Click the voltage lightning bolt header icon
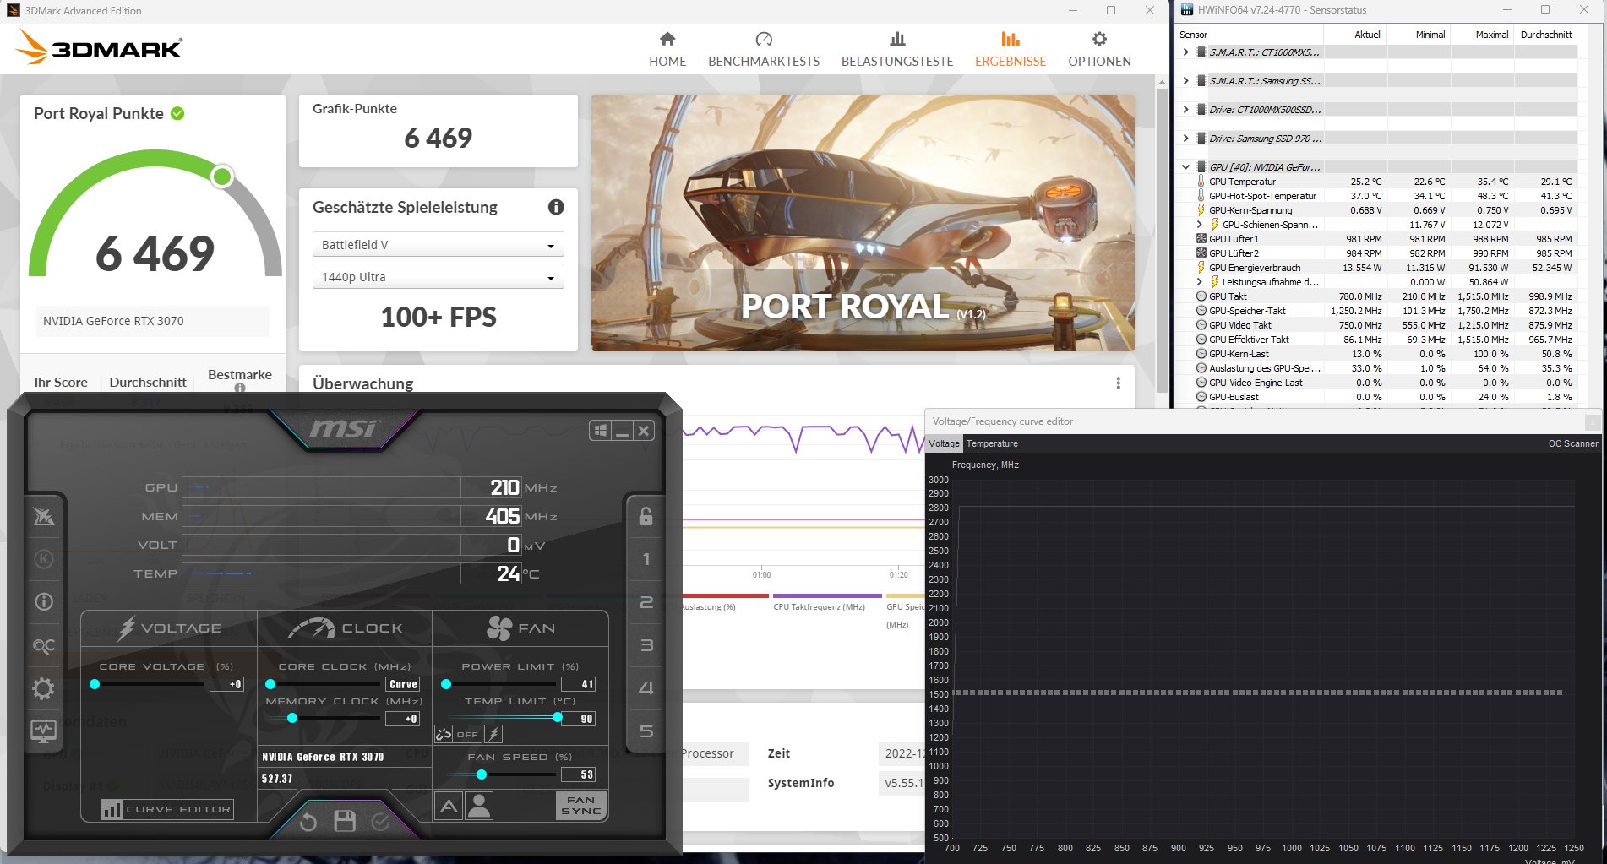This screenshot has height=864, width=1607. pos(127,628)
